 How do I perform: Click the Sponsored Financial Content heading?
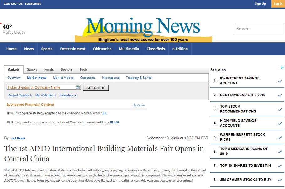point(30,105)
